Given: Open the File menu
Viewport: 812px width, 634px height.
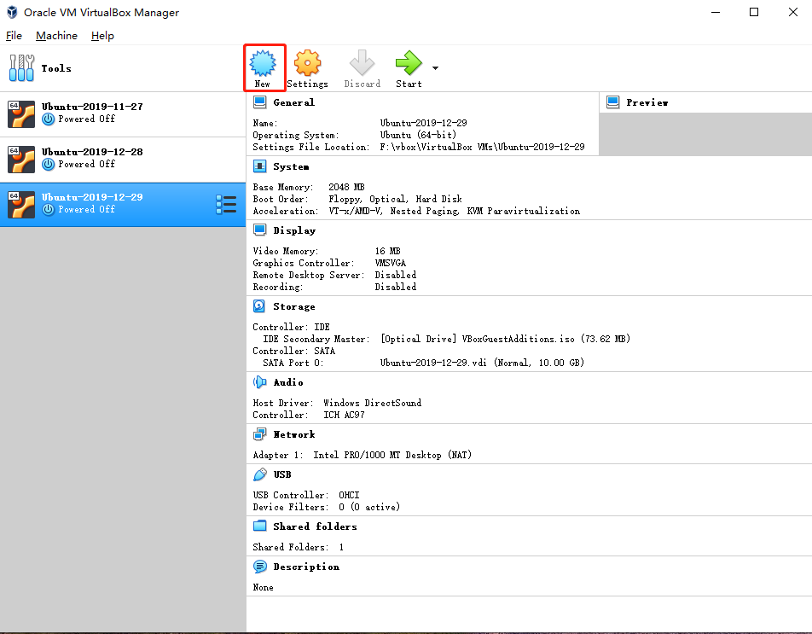Looking at the screenshot, I should (14, 36).
